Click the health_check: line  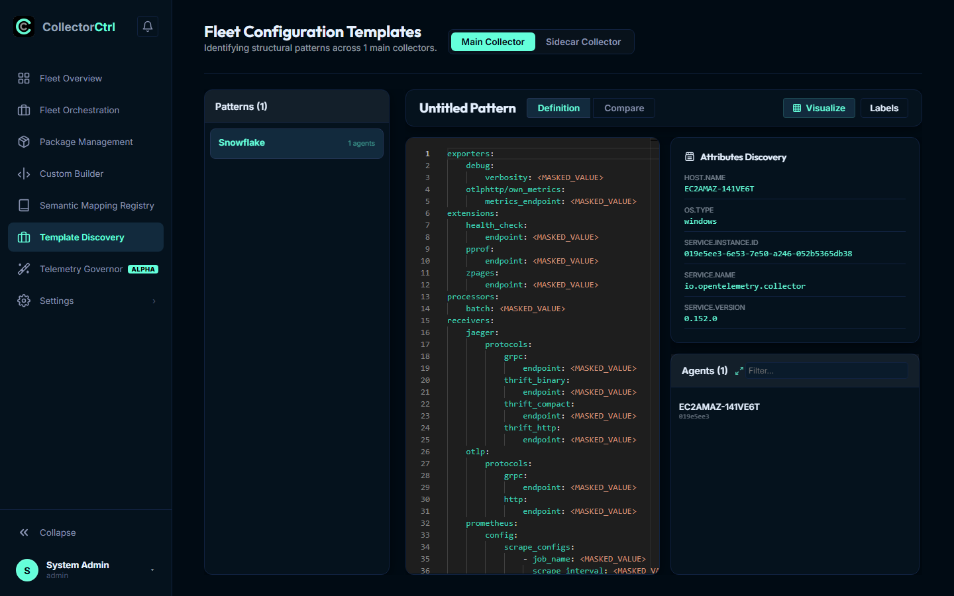coord(496,225)
